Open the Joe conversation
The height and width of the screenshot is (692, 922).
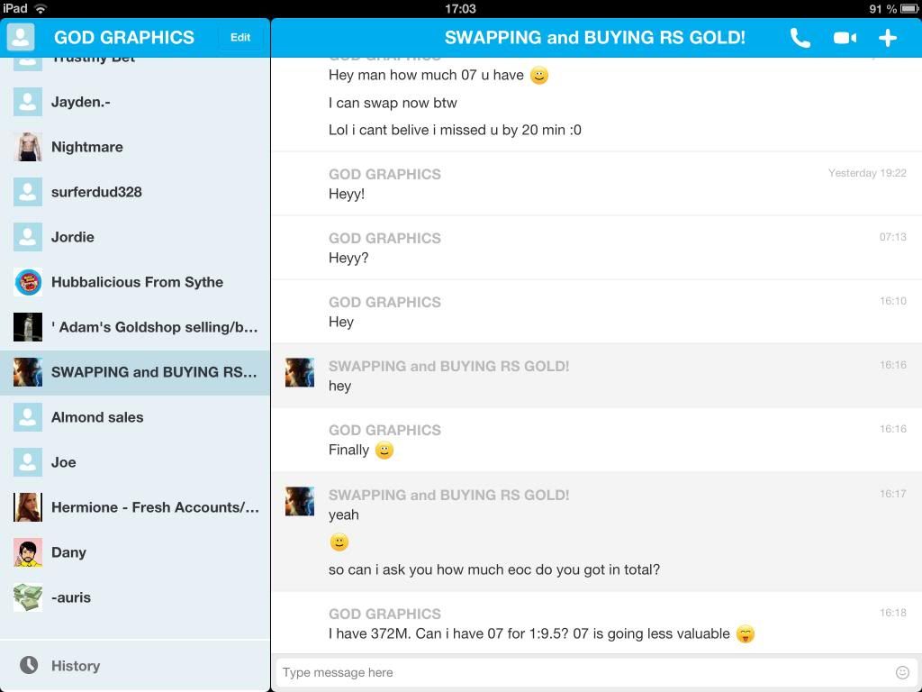click(x=63, y=462)
